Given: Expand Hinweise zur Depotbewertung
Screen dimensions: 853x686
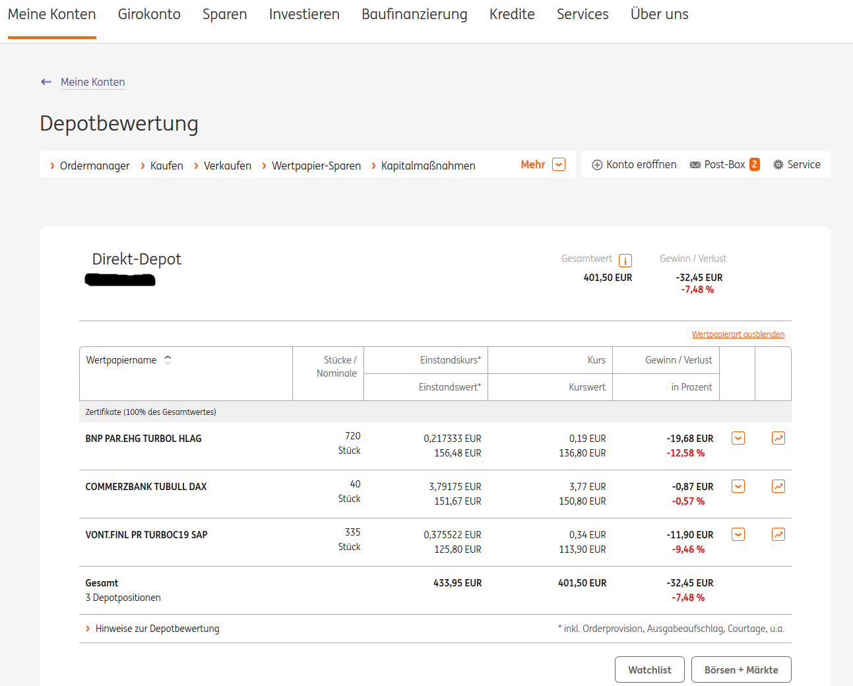Looking at the screenshot, I should pyautogui.click(x=157, y=629).
